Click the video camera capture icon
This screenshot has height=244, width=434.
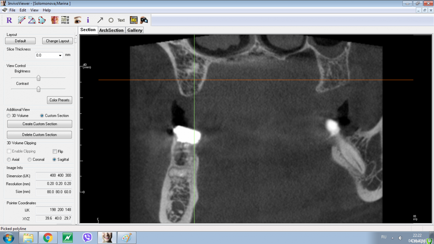[x=144, y=20]
